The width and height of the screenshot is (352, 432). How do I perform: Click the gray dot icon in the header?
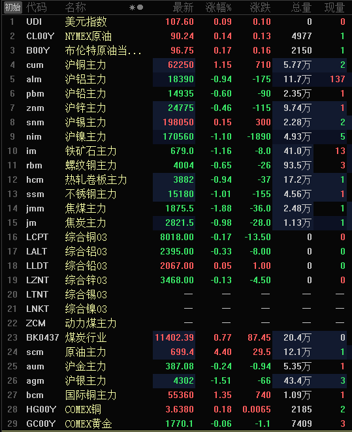140,7
